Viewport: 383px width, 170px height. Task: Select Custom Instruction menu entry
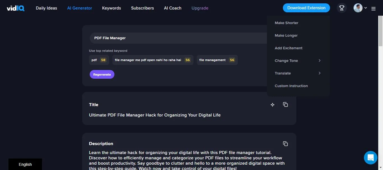pos(291,86)
